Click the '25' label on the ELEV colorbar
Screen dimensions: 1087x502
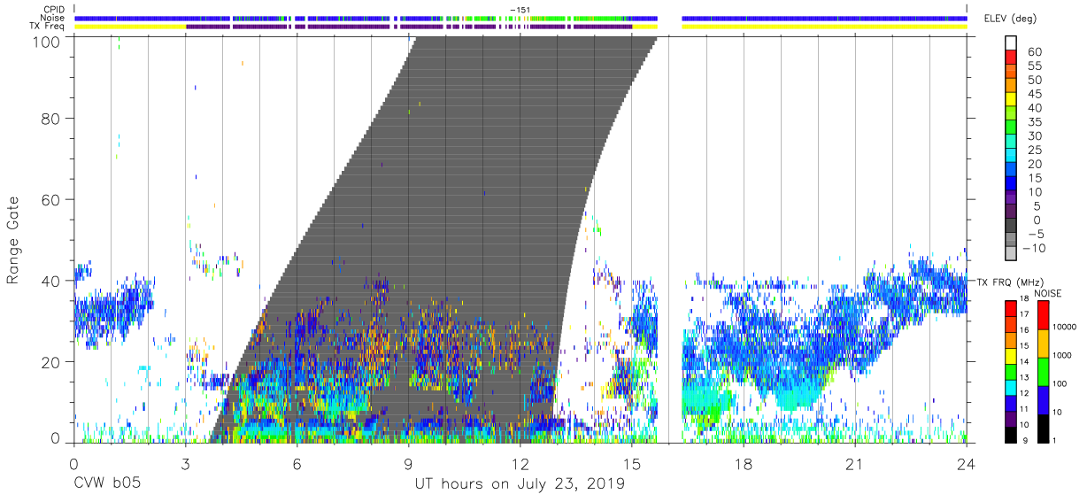1034,150
